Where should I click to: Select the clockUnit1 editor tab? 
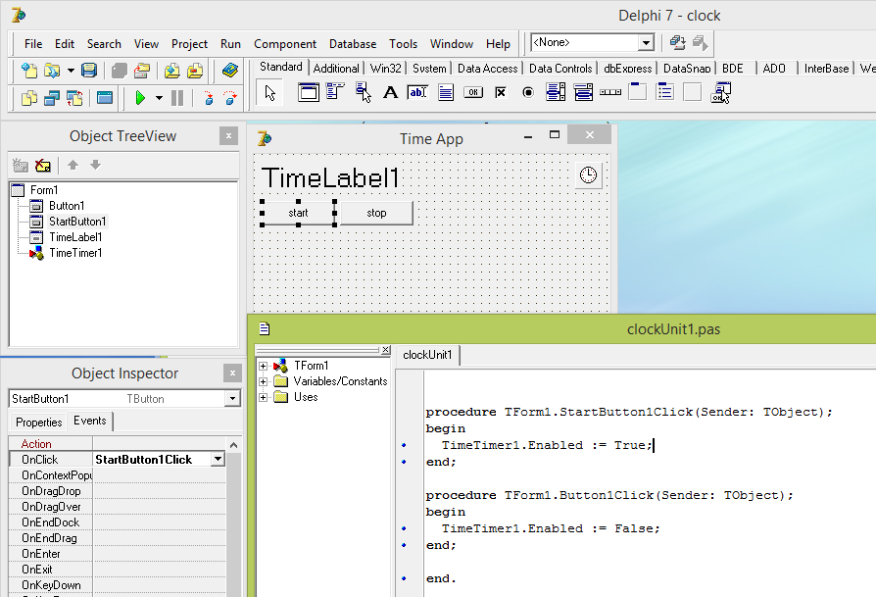tap(427, 355)
